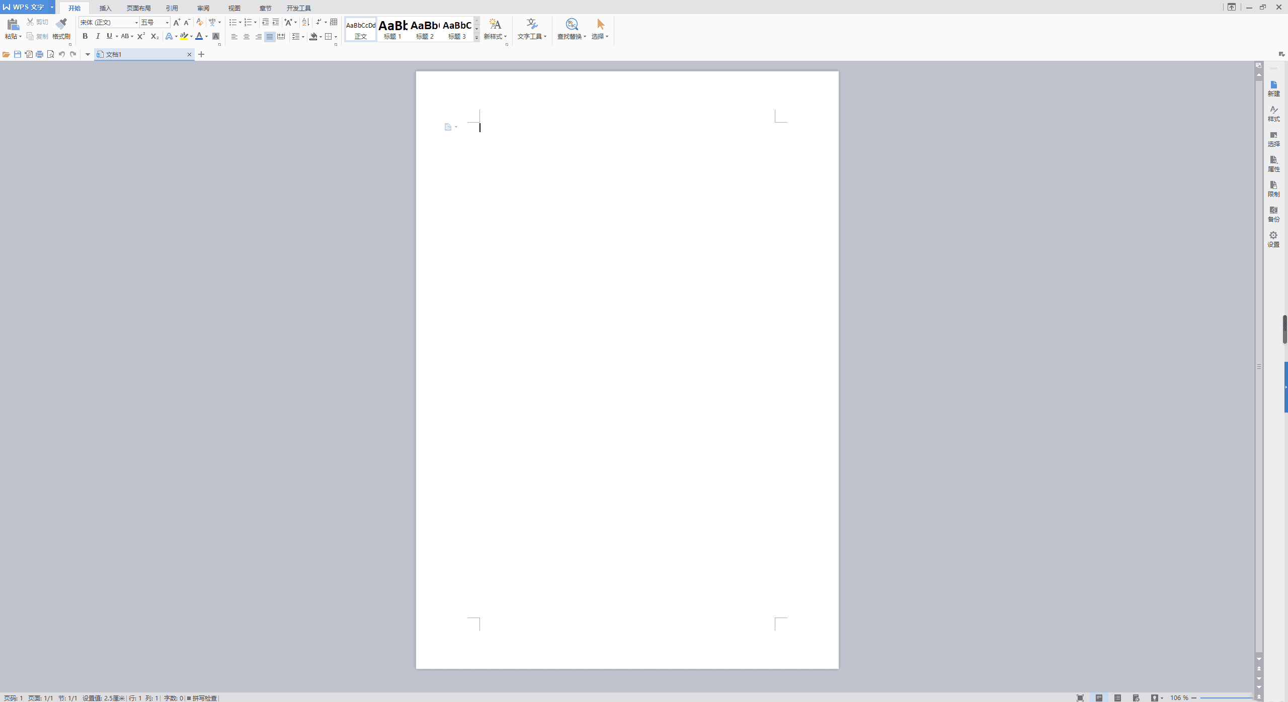Toggle spell check (拼写检查) in status bar
1288x702 pixels.
[x=202, y=698]
